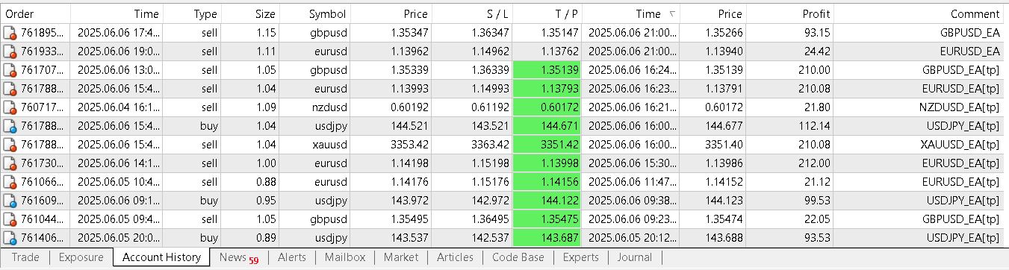Click the green T/P cell 3351.42
This screenshot has height=270, width=1009.
tap(547, 145)
